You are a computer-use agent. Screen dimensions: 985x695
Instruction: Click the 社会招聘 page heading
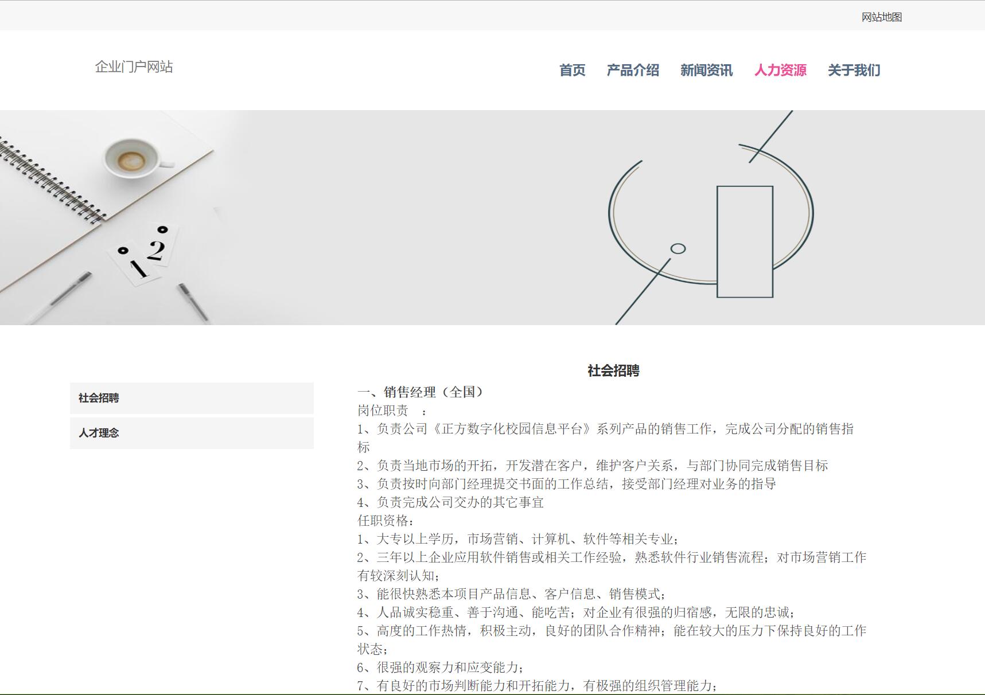point(613,371)
